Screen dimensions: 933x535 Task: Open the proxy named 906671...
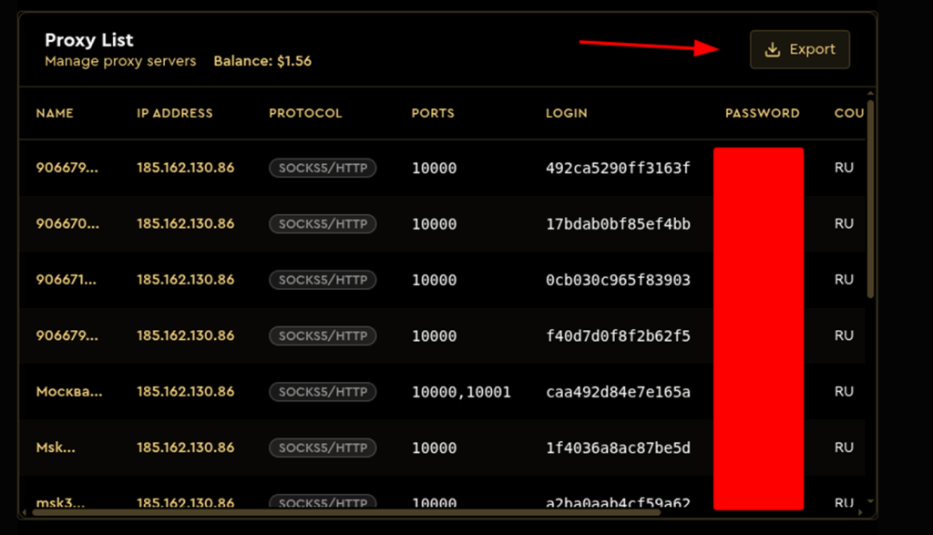pyautogui.click(x=67, y=280)
